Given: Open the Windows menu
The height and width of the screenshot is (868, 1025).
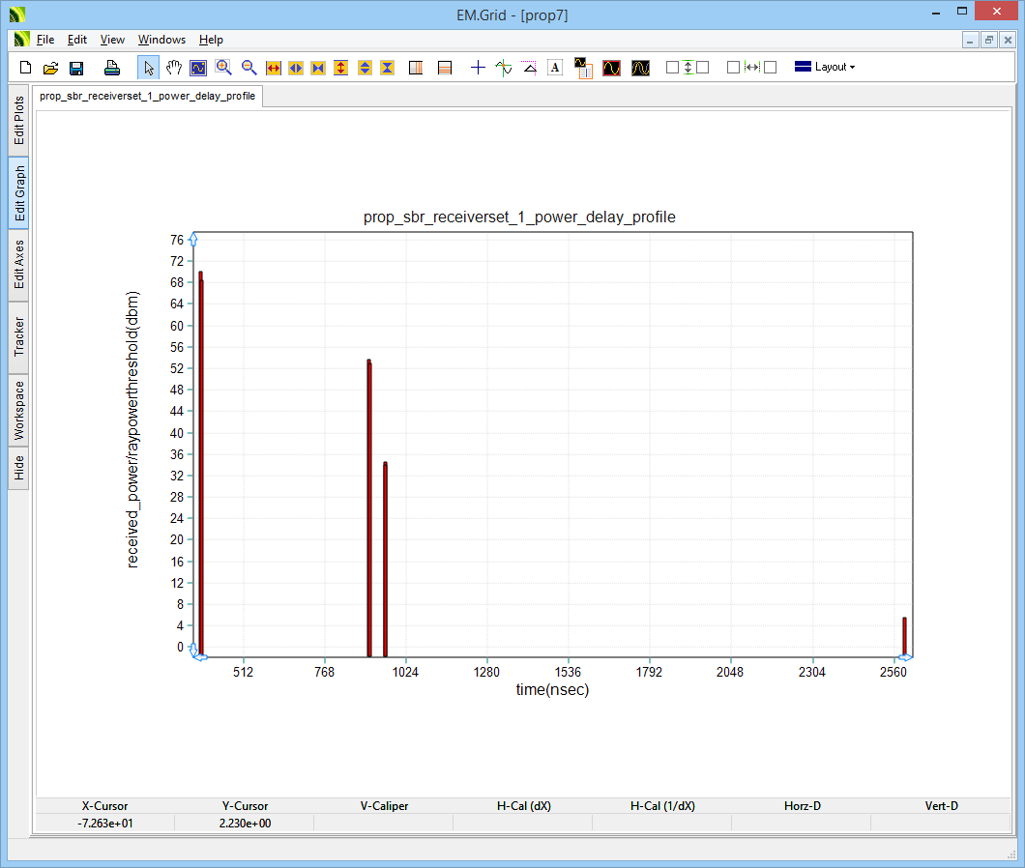Looking at the screenshot, I should tap(161, 40).
